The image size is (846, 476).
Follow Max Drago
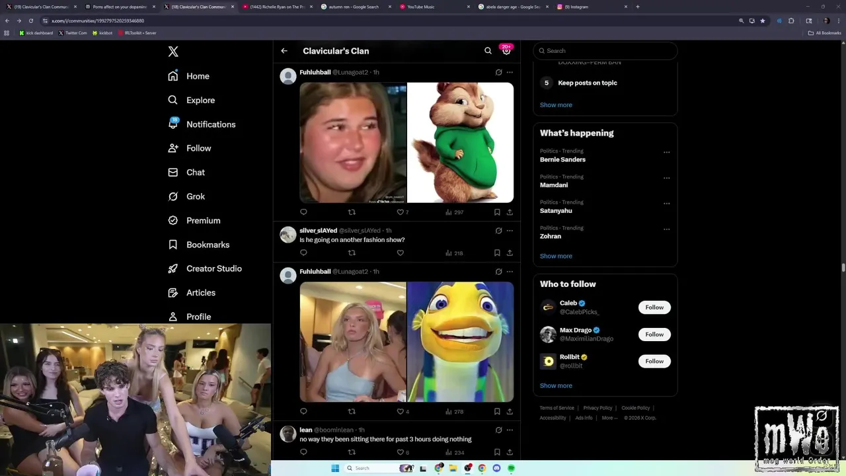(654, 335)
